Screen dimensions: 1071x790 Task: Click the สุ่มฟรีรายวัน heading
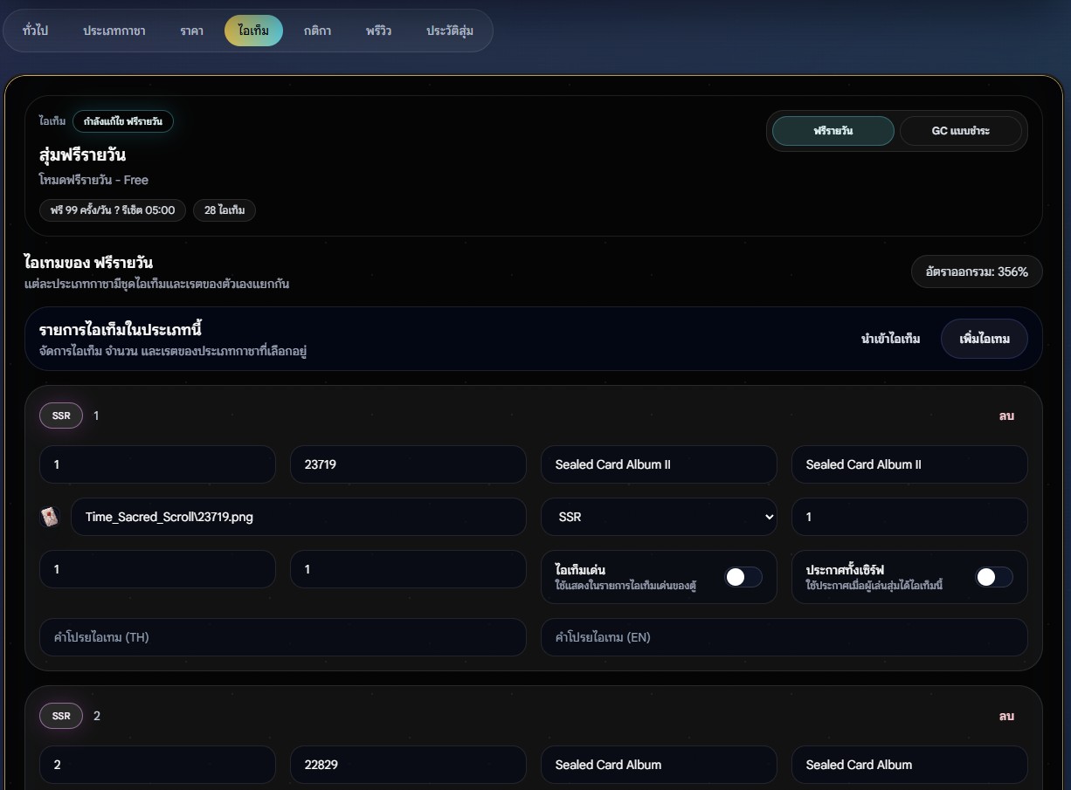pos(83,155)
